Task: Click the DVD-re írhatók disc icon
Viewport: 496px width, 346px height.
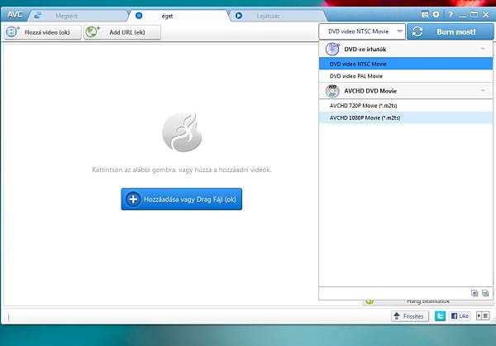Action: pyautogui.click(x=332, y=49)
